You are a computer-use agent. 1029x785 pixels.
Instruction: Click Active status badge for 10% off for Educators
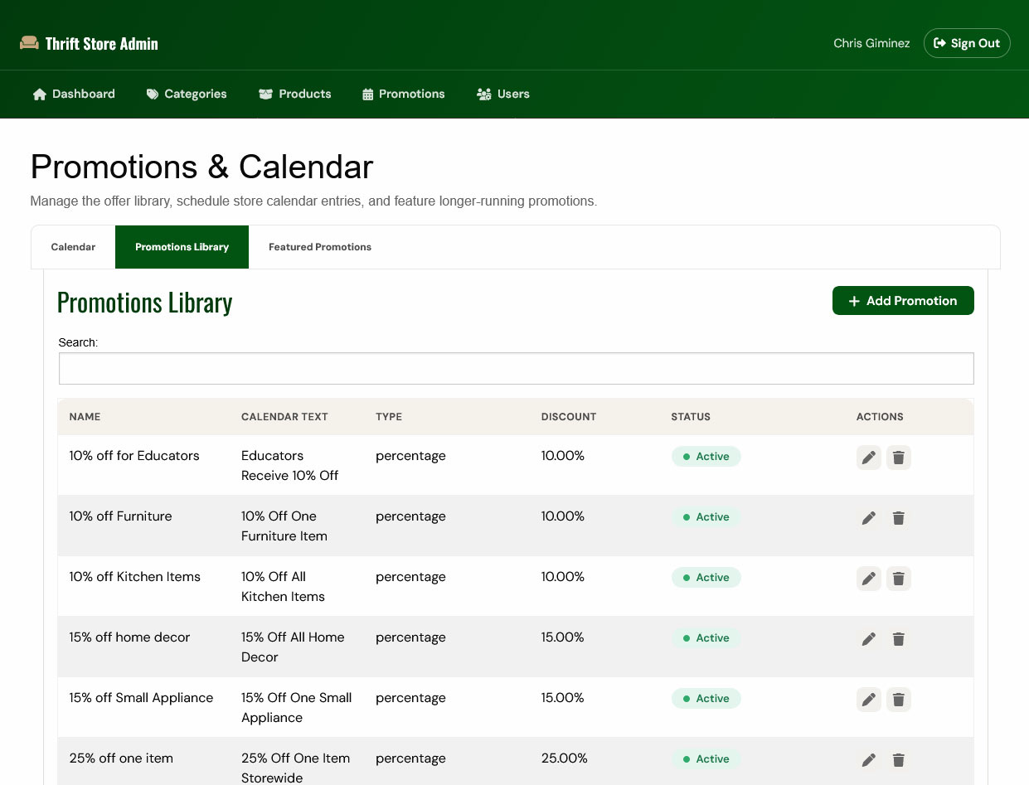[706, 457]
